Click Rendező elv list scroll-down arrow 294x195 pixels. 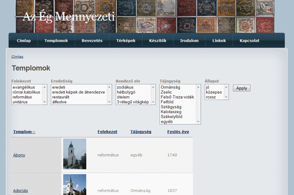[153, 102]
